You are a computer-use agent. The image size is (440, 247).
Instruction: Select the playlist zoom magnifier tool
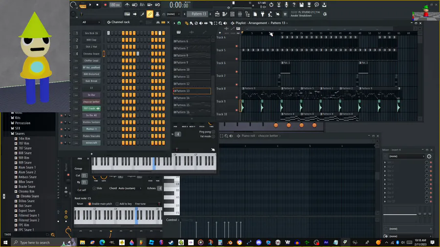coord(220,23)
